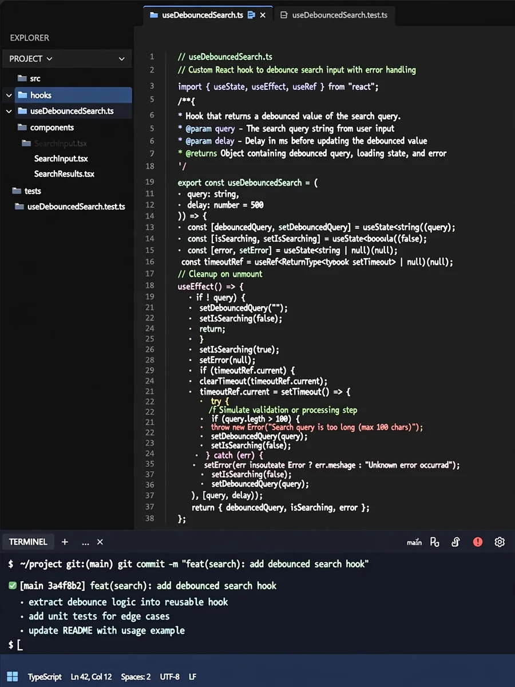Click "add unit tests for edge cases" line
This screenshot has width=515, height=687.
(99, 616)
